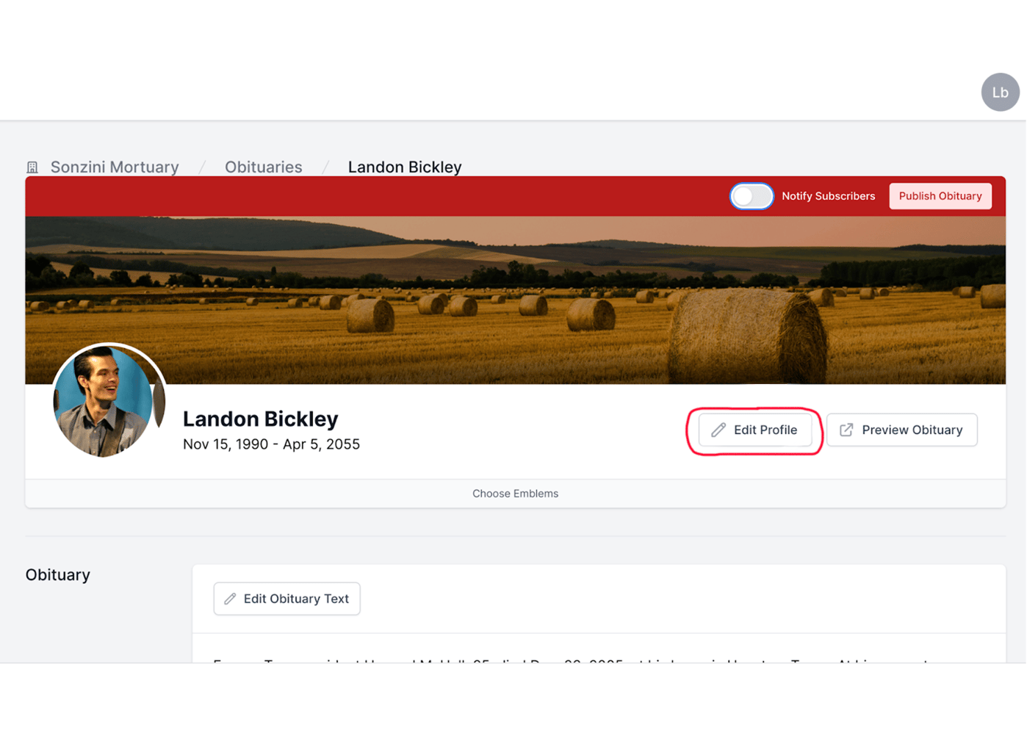This screenshot has width=1027, height=733.
Task: Toggle the Notify Subscribers switch
Action: coord(752,196)
